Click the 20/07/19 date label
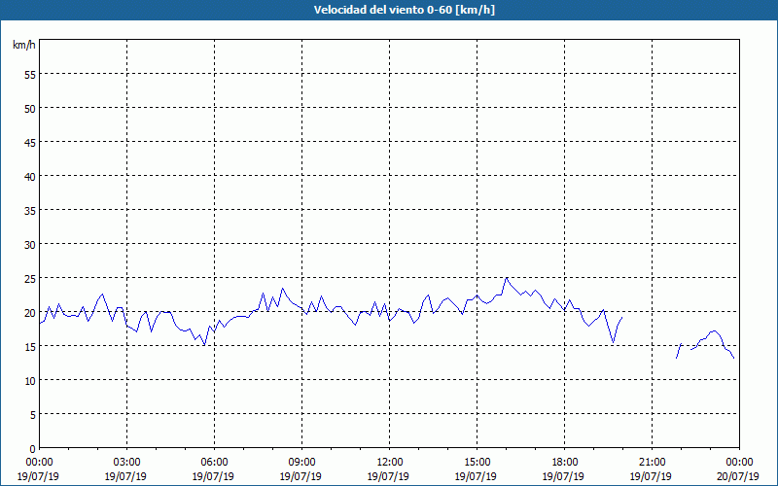 click(738, 476)
